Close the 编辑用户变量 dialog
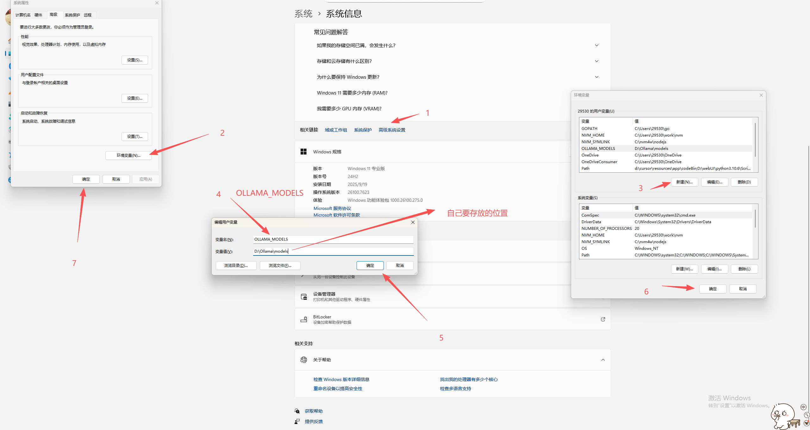 click(413, 222)
